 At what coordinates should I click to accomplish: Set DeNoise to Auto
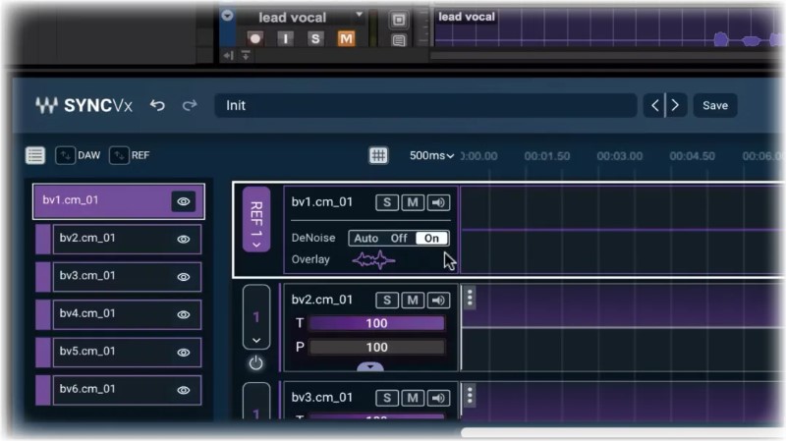point(365,238)
